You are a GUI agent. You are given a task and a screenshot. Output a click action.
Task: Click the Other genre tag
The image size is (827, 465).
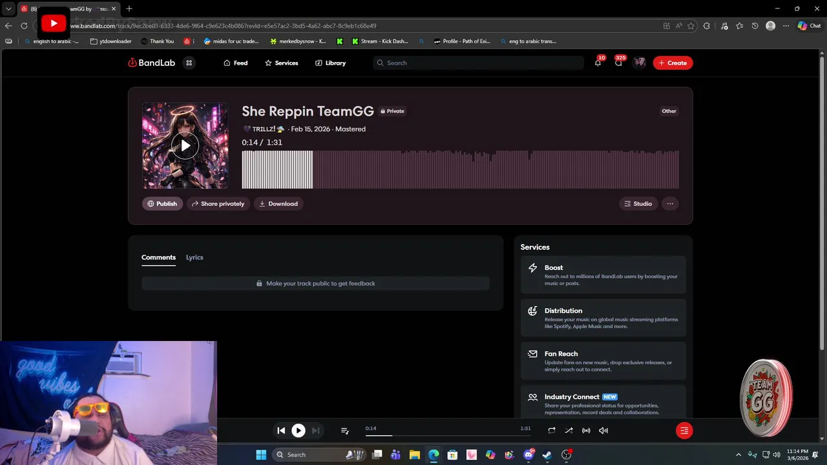[x=669, y=111]
